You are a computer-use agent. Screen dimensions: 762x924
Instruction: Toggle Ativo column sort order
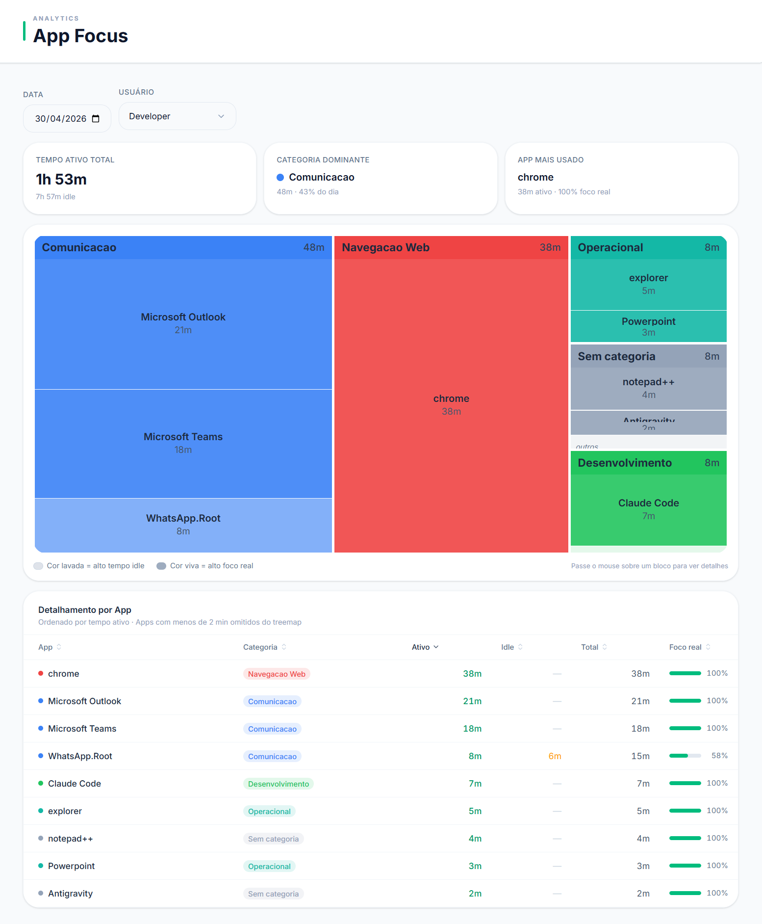(x=425, y=647)
